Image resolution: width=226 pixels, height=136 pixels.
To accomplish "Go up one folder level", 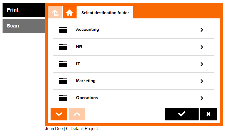I will [x=55, y=12].
